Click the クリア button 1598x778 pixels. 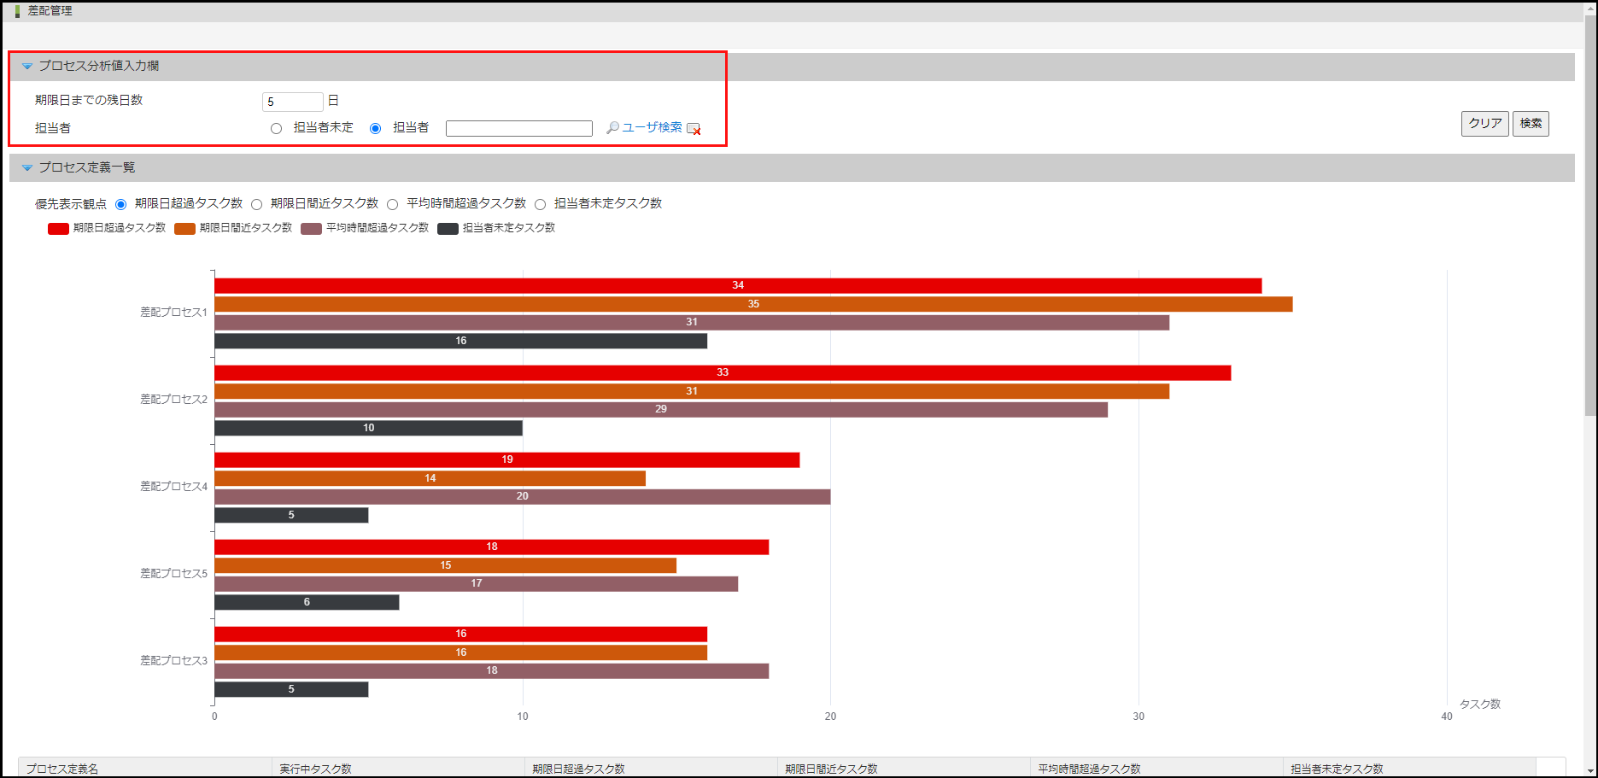1484,124
